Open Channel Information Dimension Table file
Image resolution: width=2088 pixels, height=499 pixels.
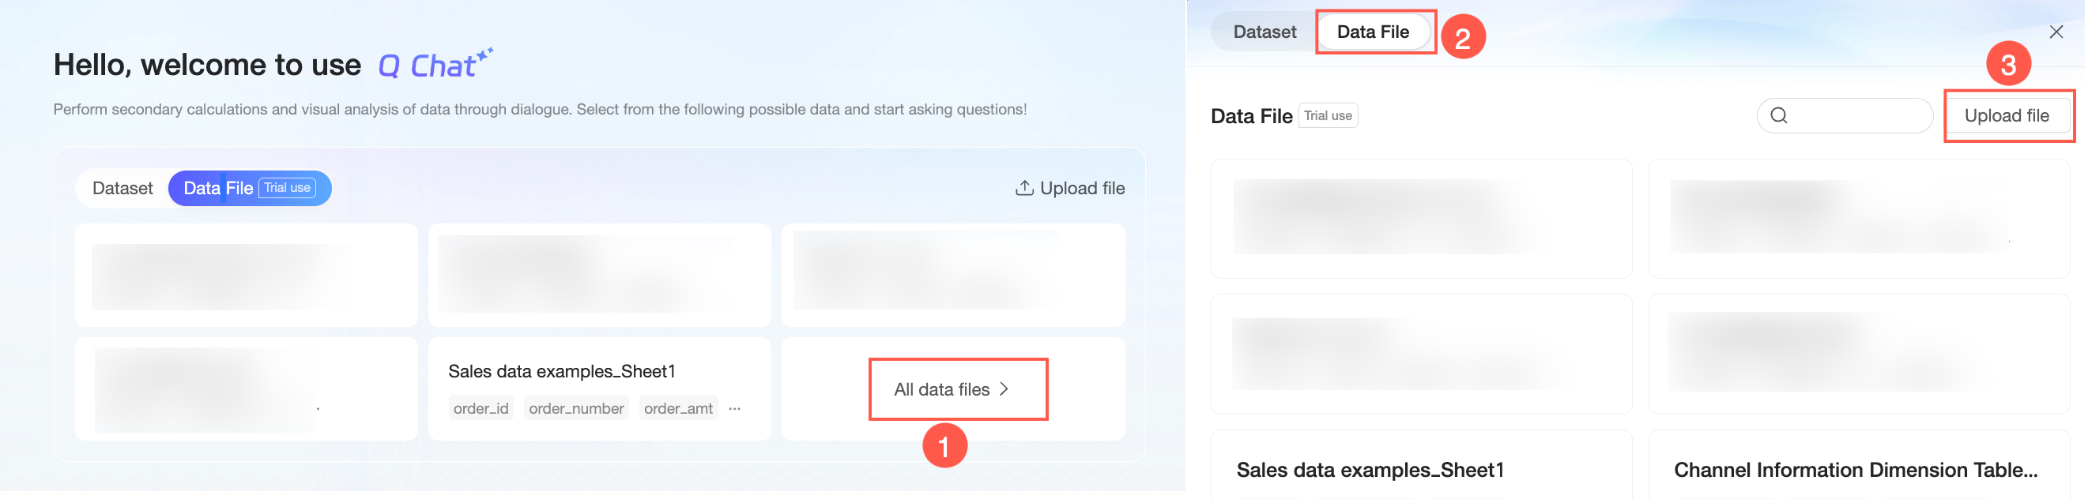click(x=1855, y=470)
